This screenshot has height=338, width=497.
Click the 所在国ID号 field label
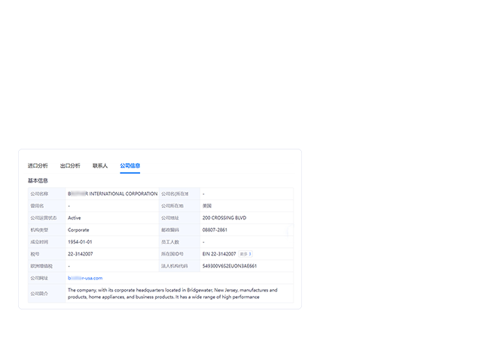tap(172, 254)
